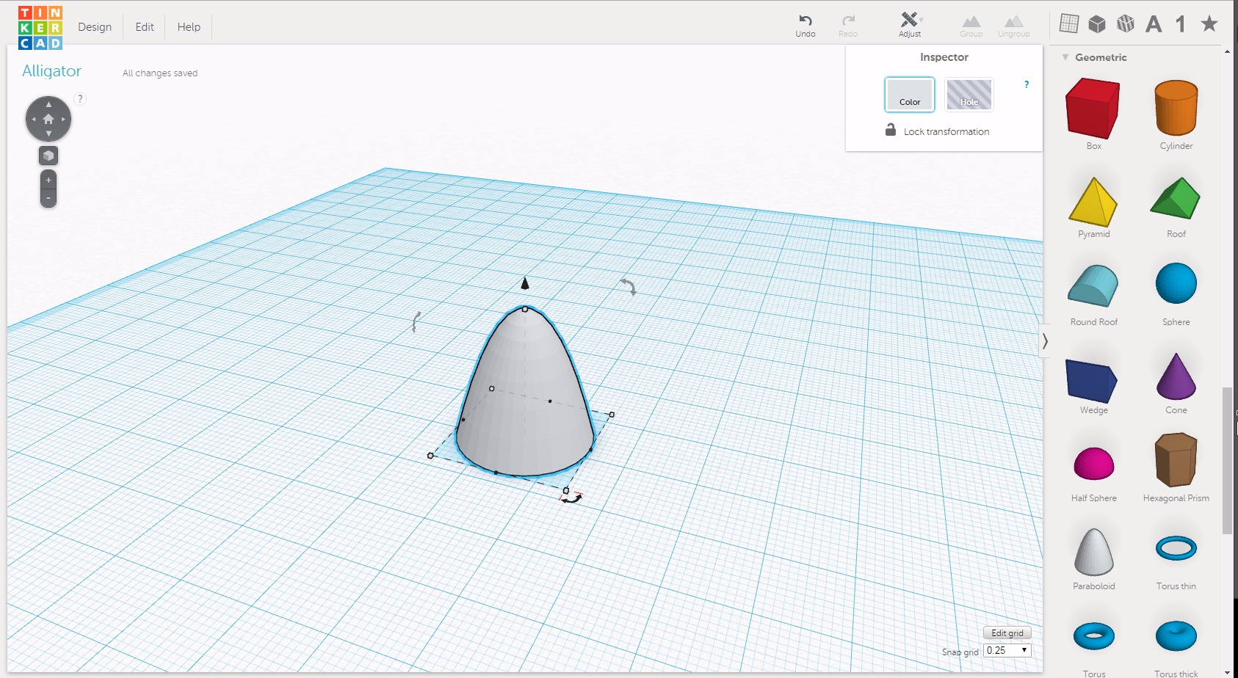Zoom in with the plus button
The height and width of the screenshot is (678, 1238).
coord(48,180)
